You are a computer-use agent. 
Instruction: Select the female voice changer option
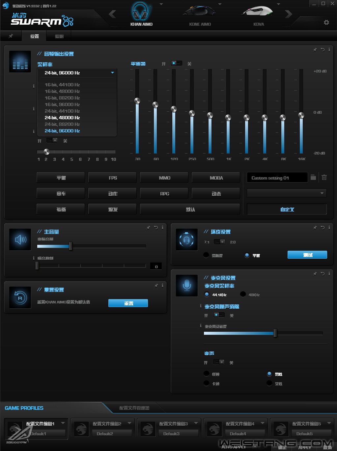pos(269,383)
